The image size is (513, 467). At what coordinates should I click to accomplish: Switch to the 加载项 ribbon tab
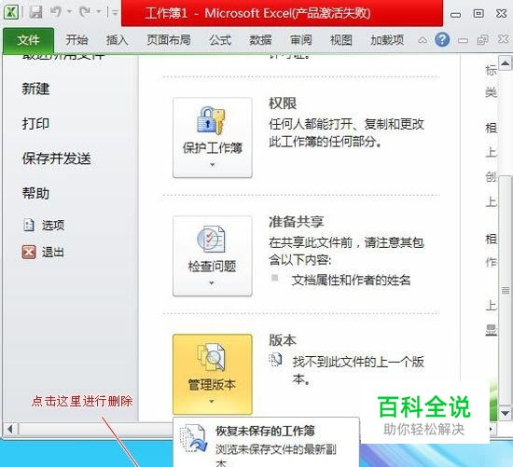387,40
